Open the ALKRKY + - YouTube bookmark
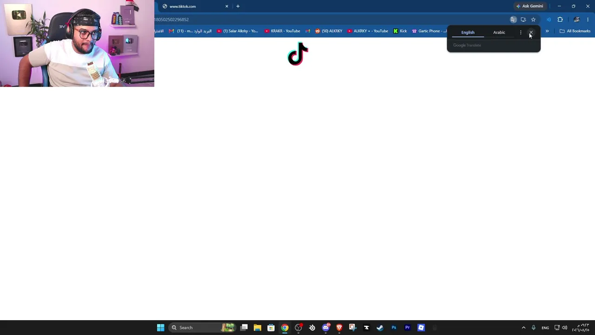 pos(368,31)
